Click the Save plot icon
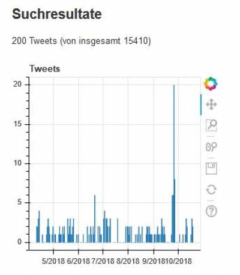Image resolution: width=240 pixels, height=275 pixels. [x=211, y=169]
